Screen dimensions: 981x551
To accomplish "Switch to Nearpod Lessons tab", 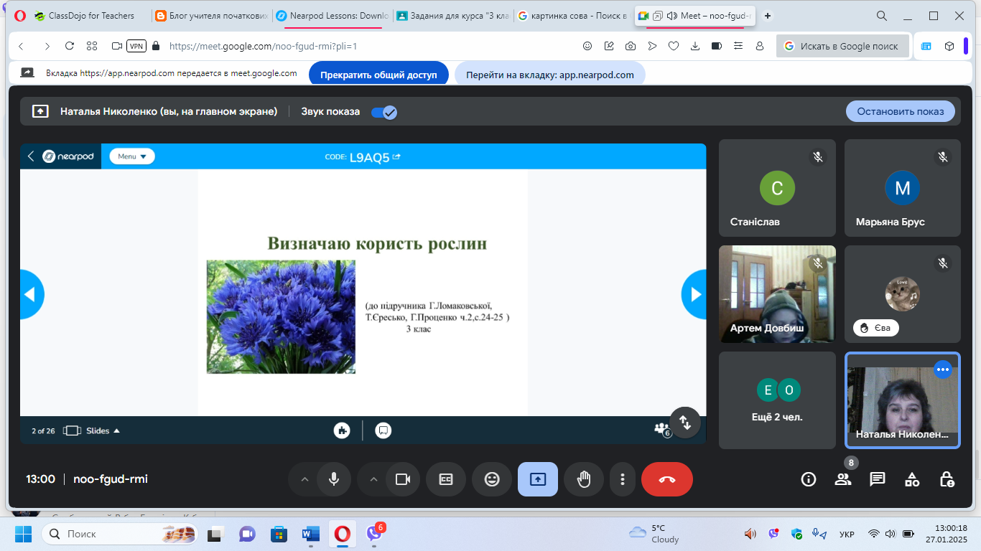I will click(x=333, y=16).
